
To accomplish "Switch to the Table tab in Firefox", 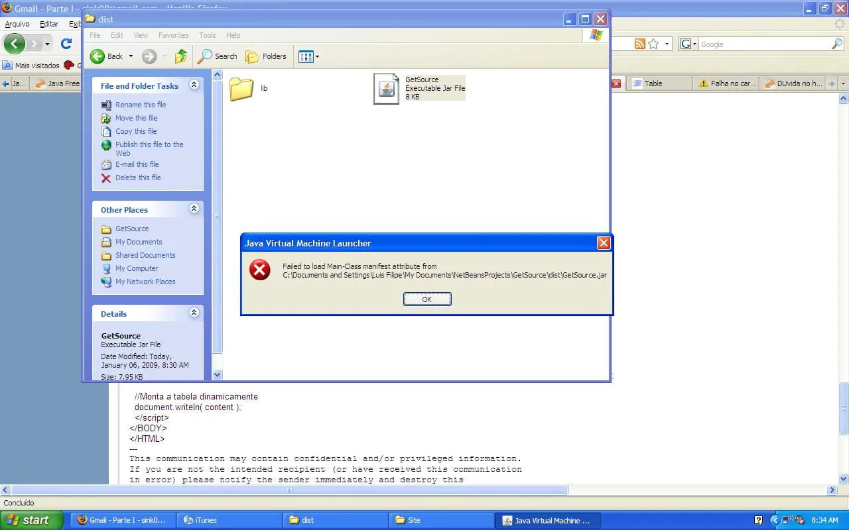I will click(x=658, y=83).
